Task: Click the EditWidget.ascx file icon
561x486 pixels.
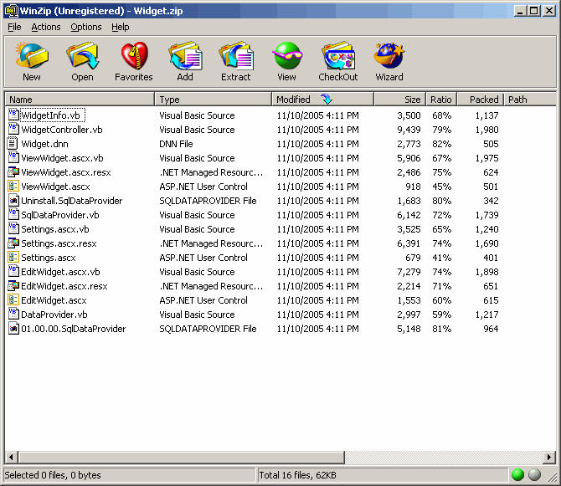Action: [13, 300]
